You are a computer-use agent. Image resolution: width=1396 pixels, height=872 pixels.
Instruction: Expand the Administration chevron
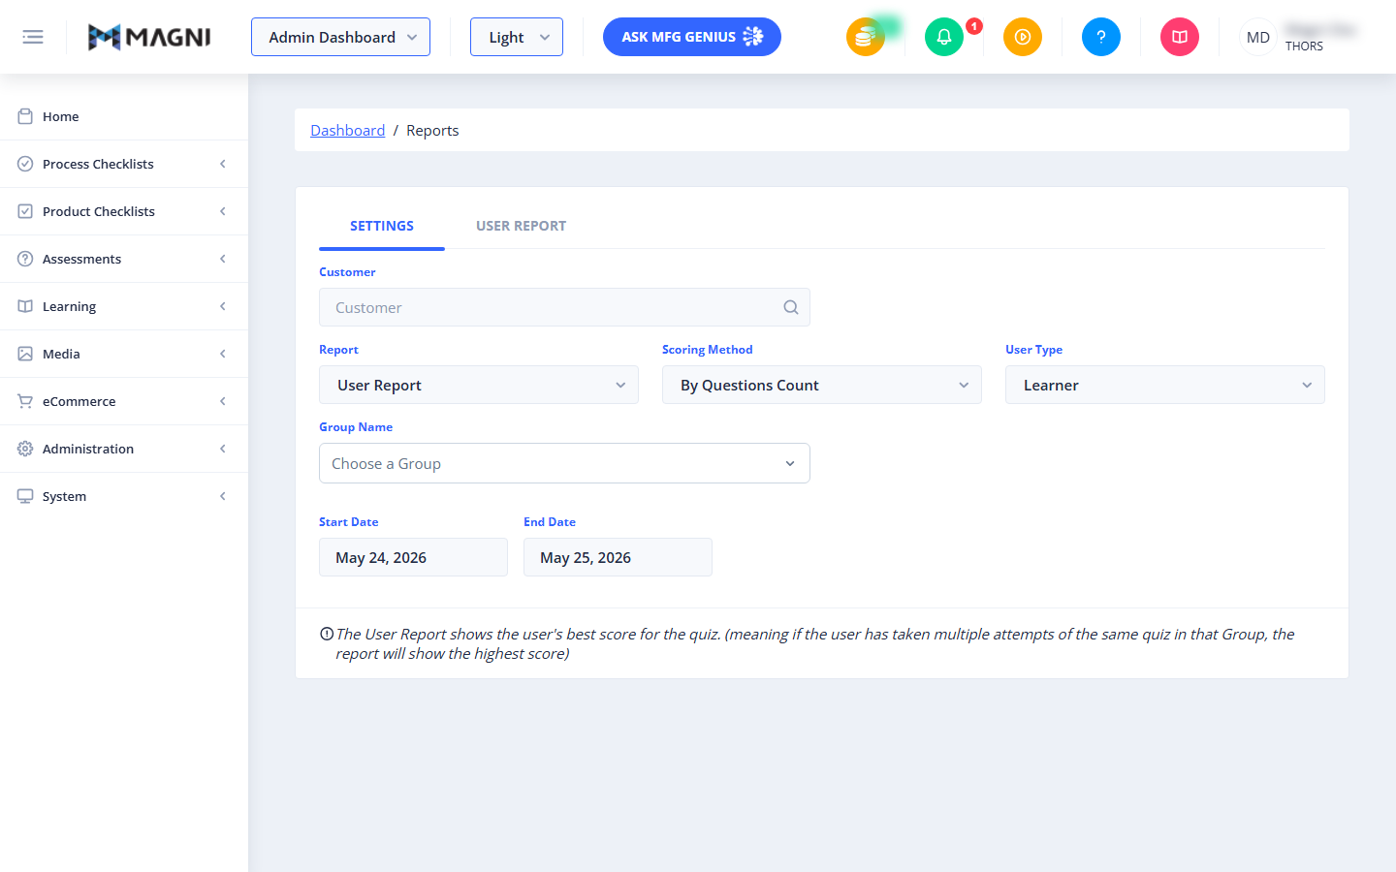(223, 449)
